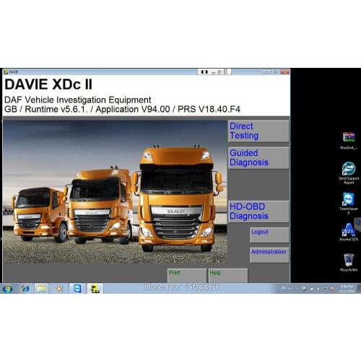
Task: Open Windows Media Player from taskbar
Action: coord(59,288)
